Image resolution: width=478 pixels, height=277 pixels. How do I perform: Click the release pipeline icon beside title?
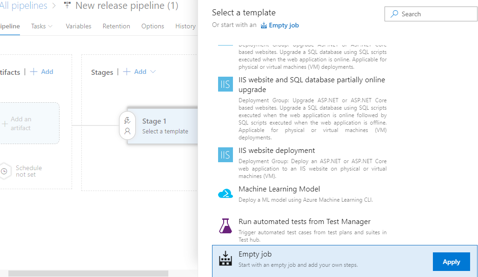pos(67,6)
